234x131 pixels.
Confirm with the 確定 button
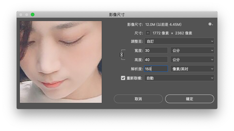[189, 99]
